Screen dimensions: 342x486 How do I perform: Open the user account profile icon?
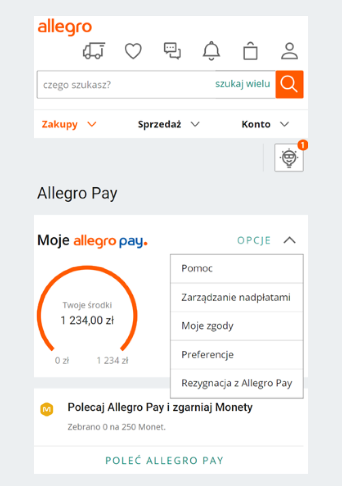point(289,50)
